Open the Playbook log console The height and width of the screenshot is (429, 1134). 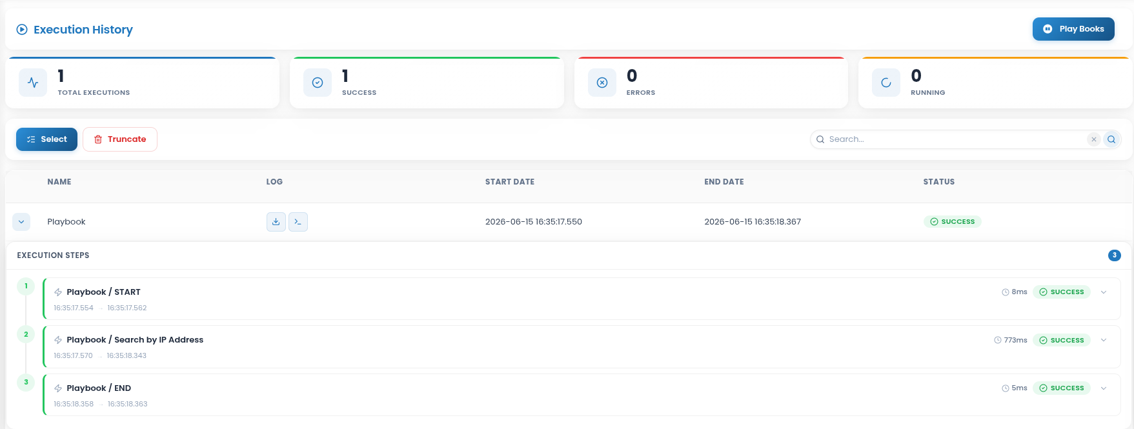pos(298,221)
